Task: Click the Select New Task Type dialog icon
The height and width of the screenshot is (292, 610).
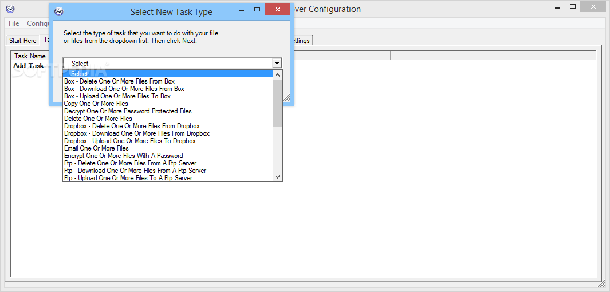Action: pyautogui.click(x=59, y=11)
